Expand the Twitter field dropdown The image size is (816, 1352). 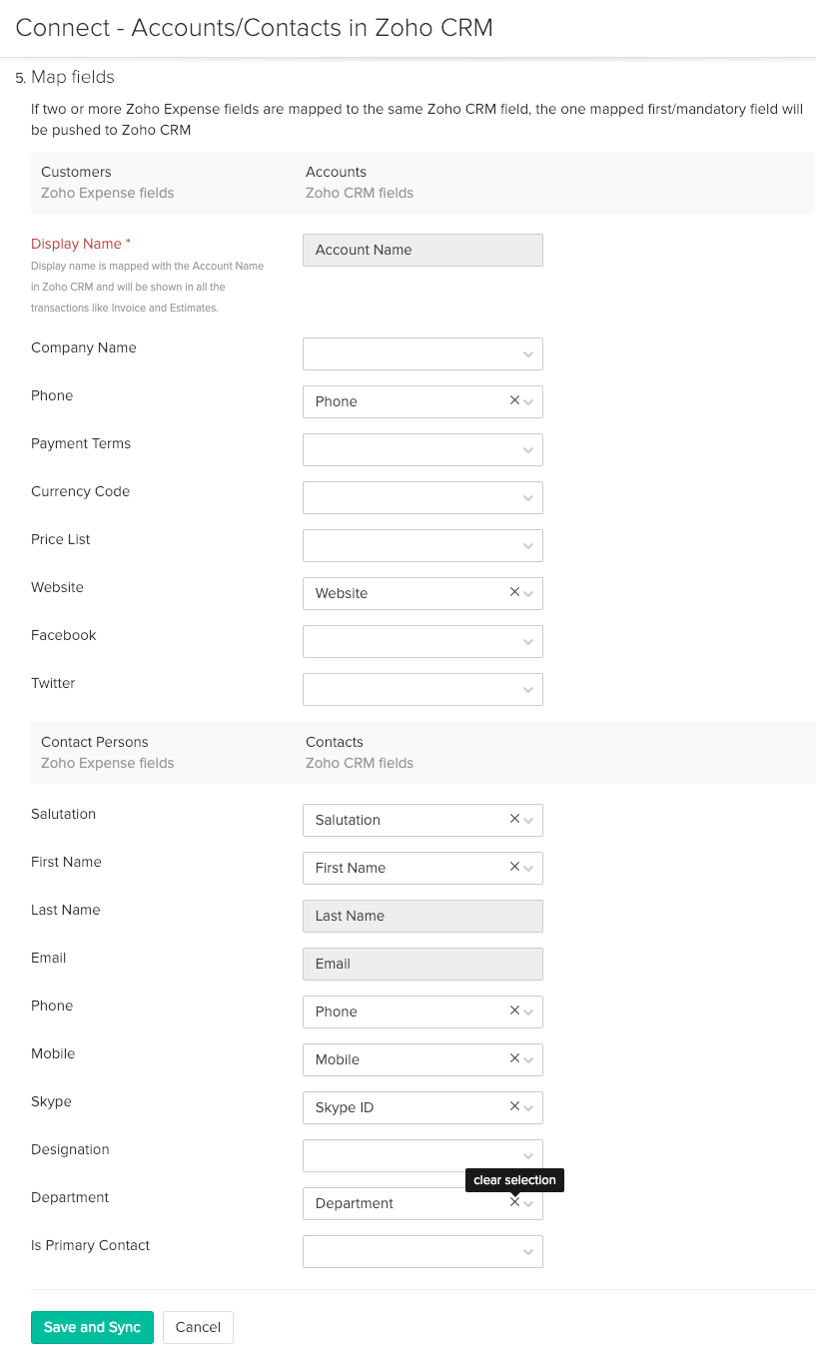tap(422, 689)
